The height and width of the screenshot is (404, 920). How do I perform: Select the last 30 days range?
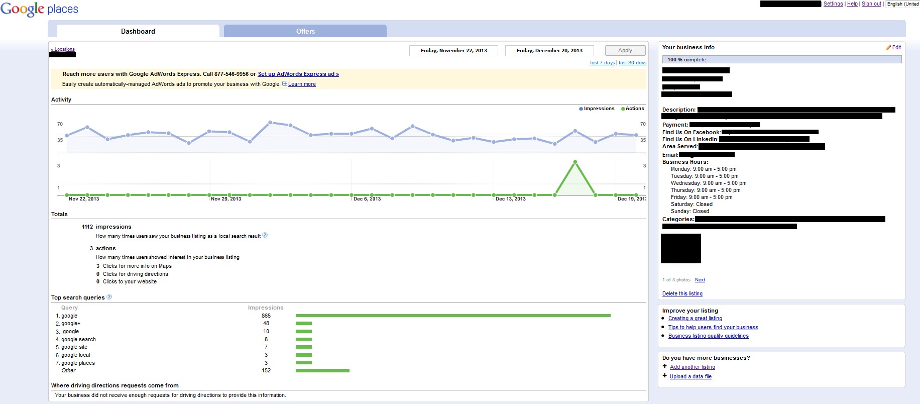[x=632, y=63]
